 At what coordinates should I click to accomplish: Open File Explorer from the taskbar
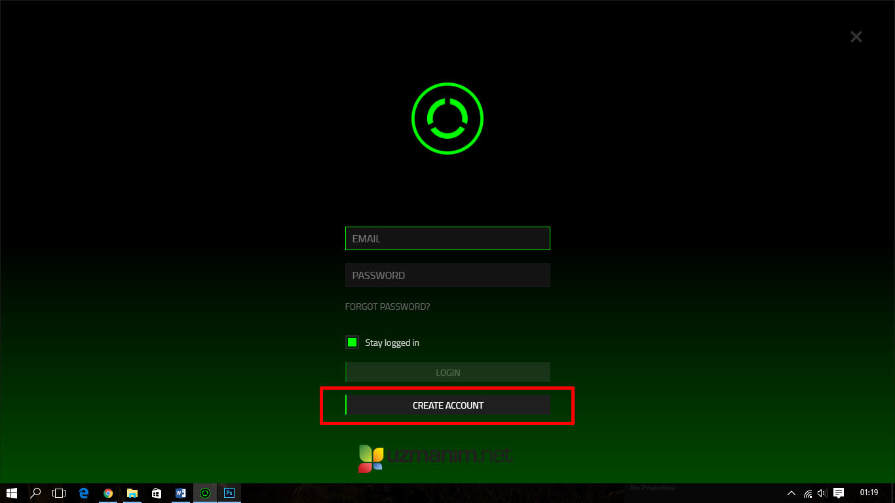(132, 493)
